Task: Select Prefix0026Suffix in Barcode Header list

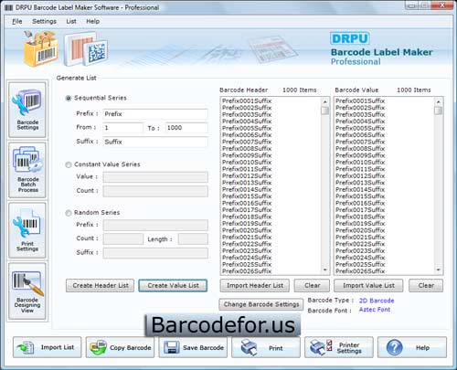Action: (x=247, y=270)
